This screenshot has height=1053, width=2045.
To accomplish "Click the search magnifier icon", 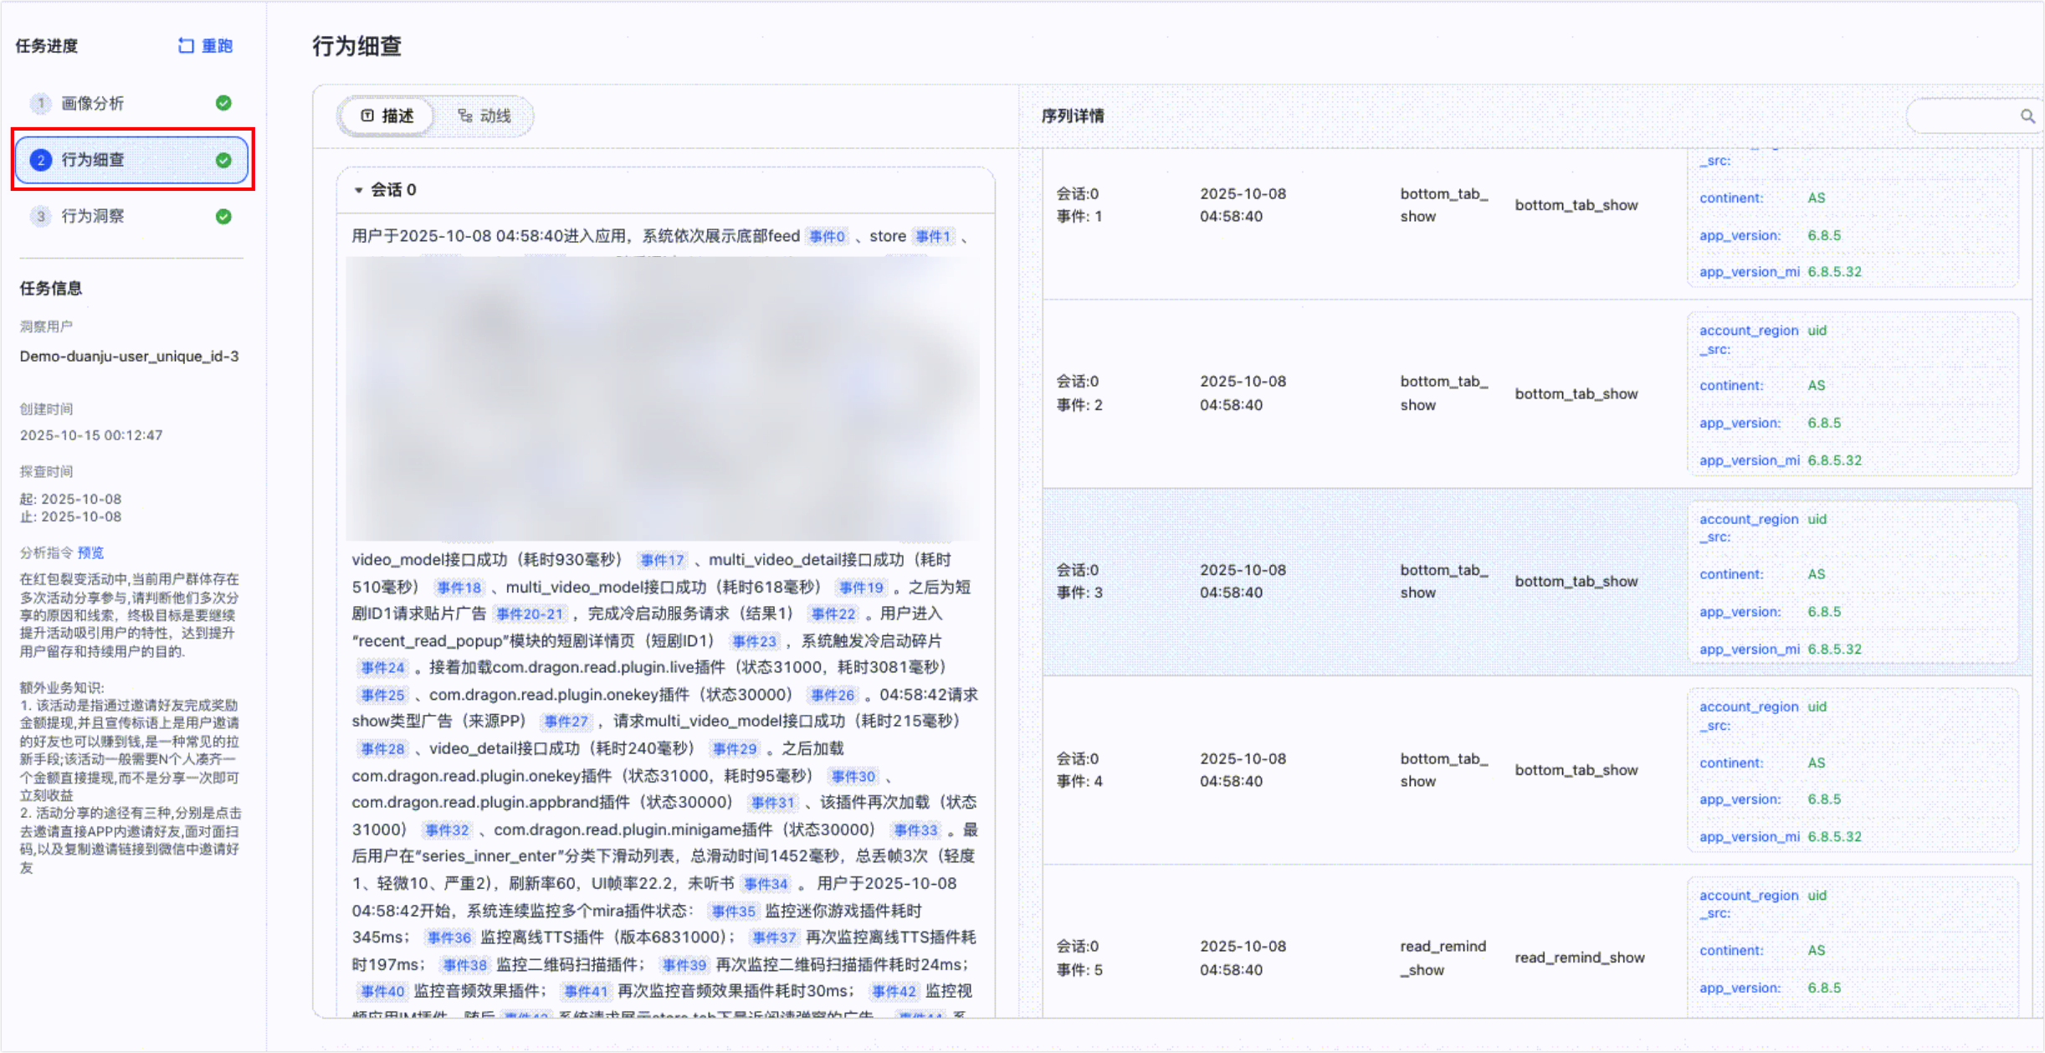I will coord(2027,116).
